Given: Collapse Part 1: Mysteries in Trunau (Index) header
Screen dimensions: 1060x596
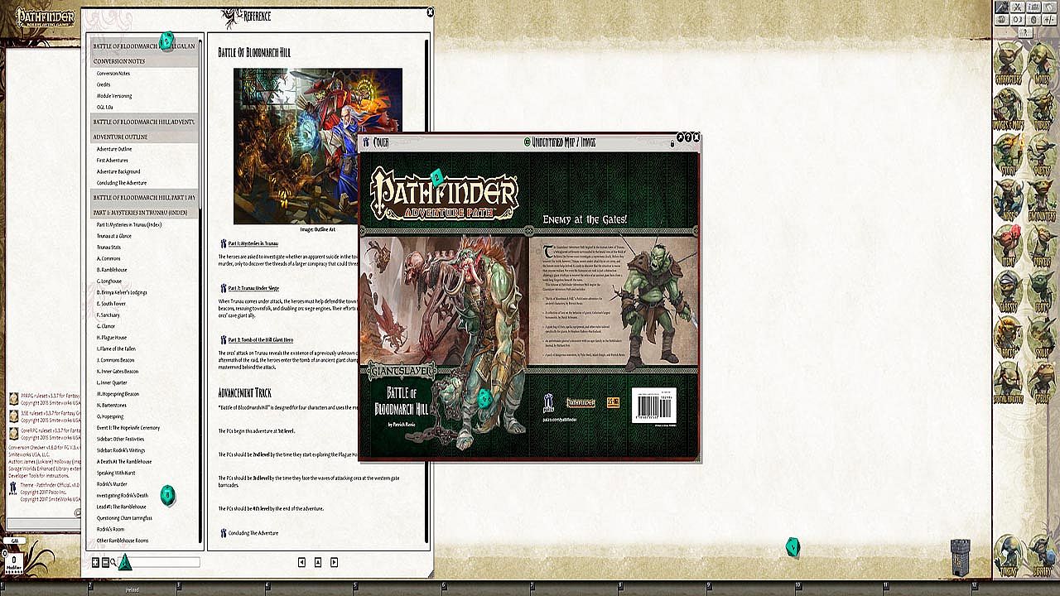Looking at the screenshot, I should pos(144,213).
